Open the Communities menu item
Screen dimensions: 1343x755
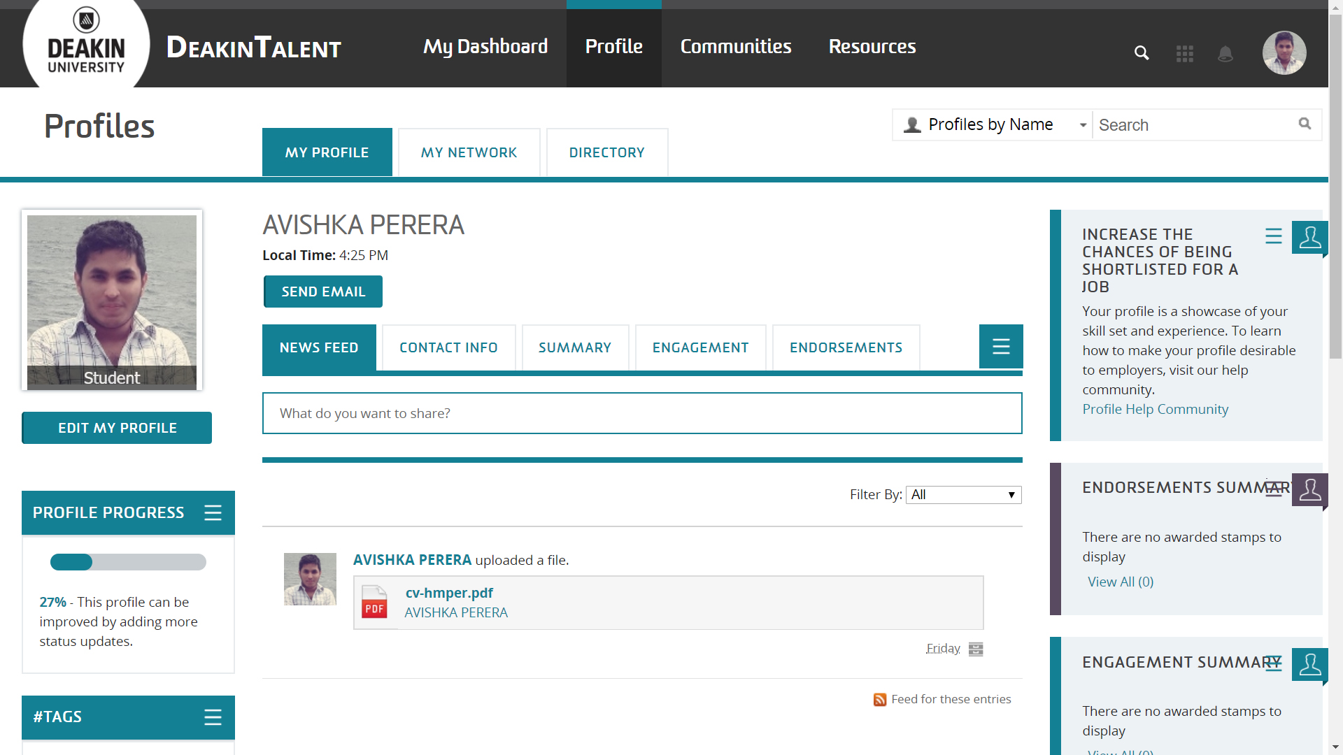(736, 47)
